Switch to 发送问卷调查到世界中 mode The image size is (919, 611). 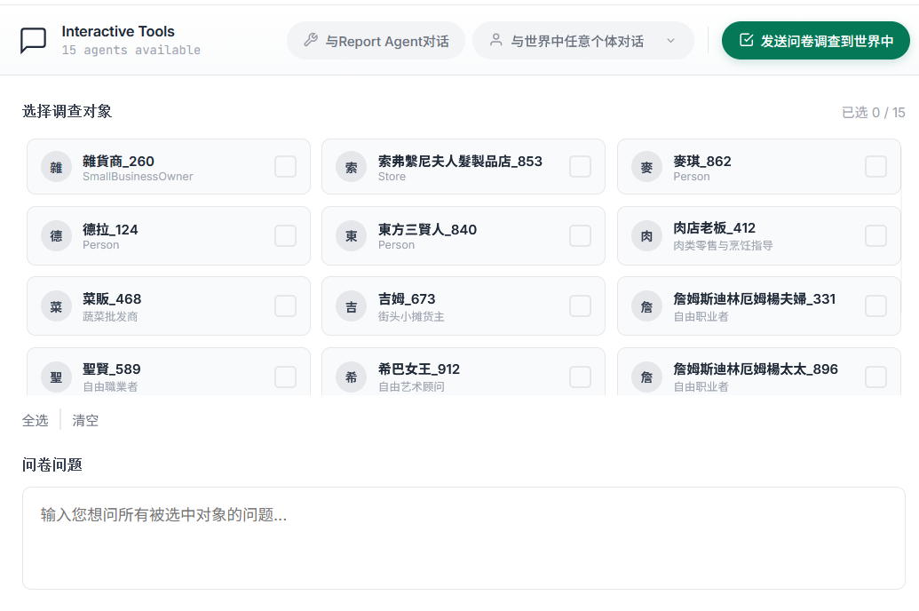click(815, 41)
